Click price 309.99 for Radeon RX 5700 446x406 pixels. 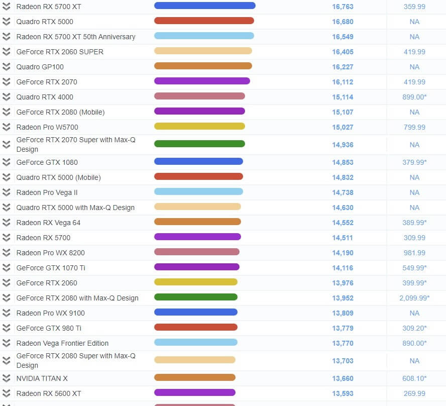tap(414, 238)
